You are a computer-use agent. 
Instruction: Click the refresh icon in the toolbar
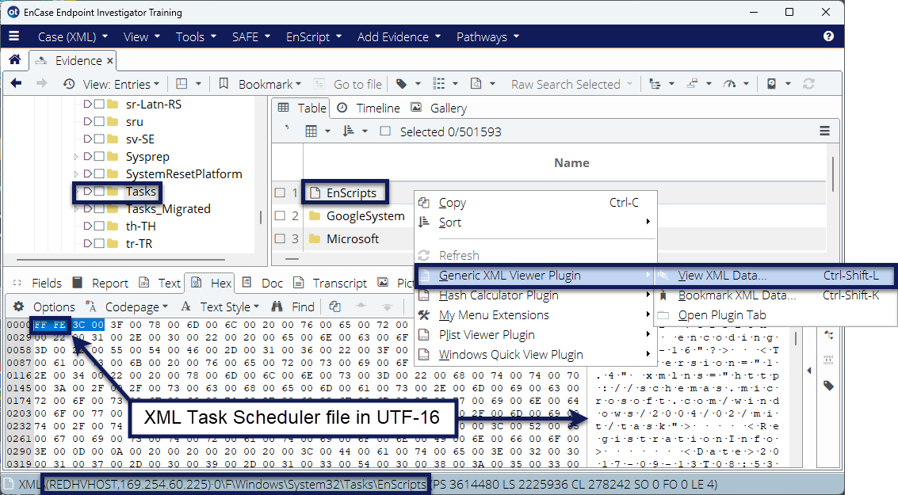click(x=808, y=84)
